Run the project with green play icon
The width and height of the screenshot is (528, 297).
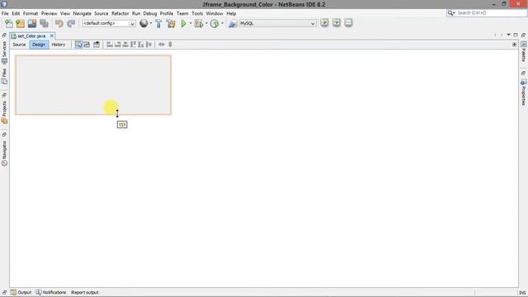click(183, 23)
